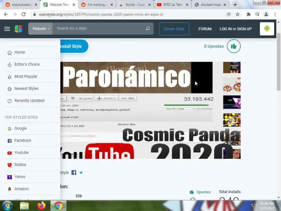281x211 pixels.
Task: Click the Chrome taskbar icon
Action: [x=58, y=206]
